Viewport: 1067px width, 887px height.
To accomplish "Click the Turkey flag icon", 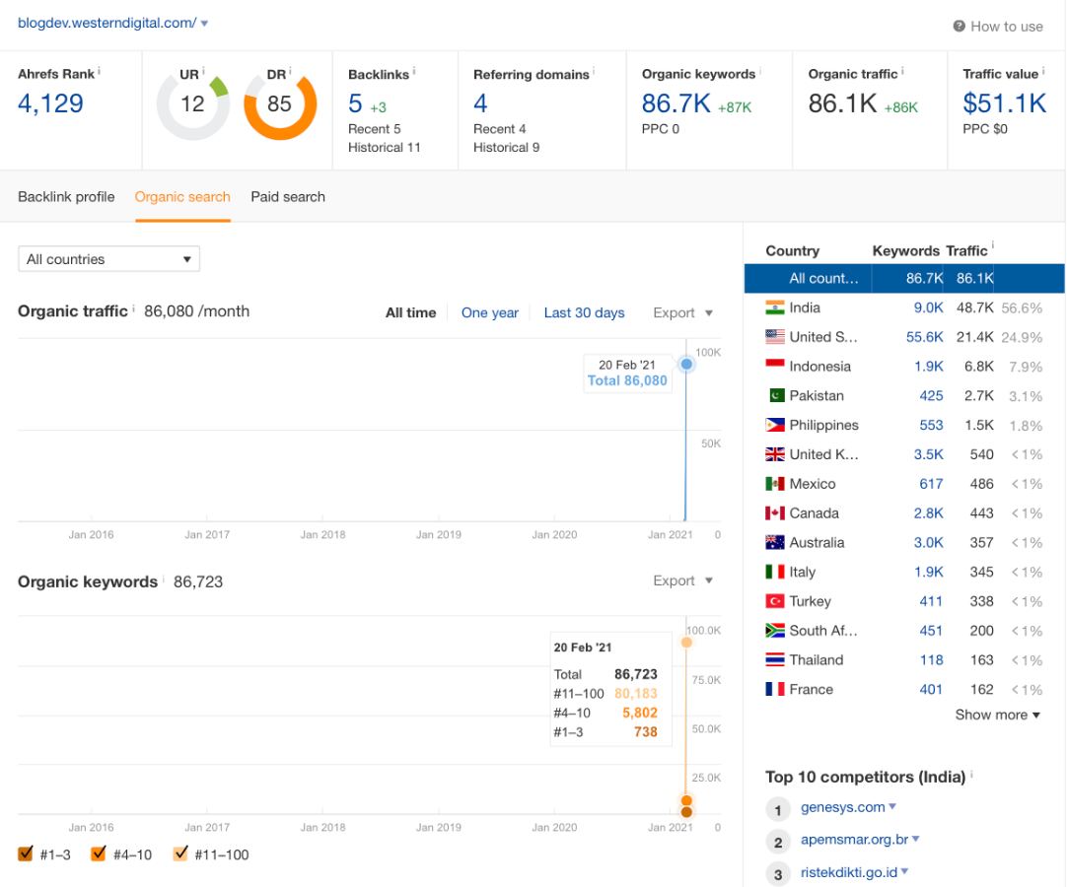I will (774, 601).
